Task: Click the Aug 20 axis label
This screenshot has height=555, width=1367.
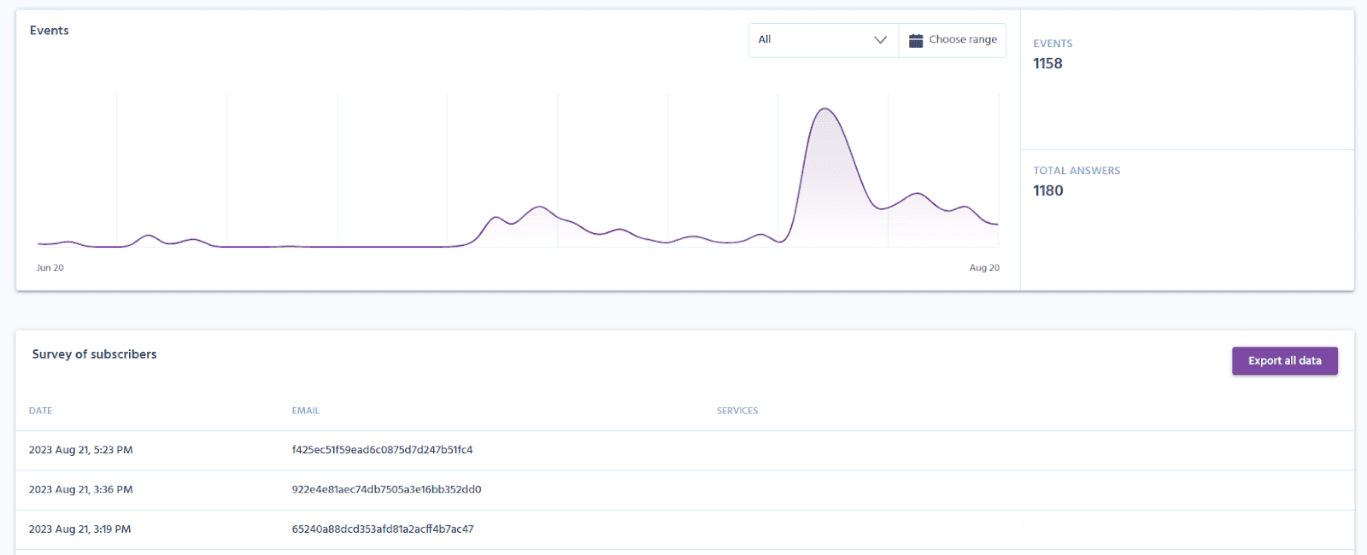Action: click(x=984, y=268)
